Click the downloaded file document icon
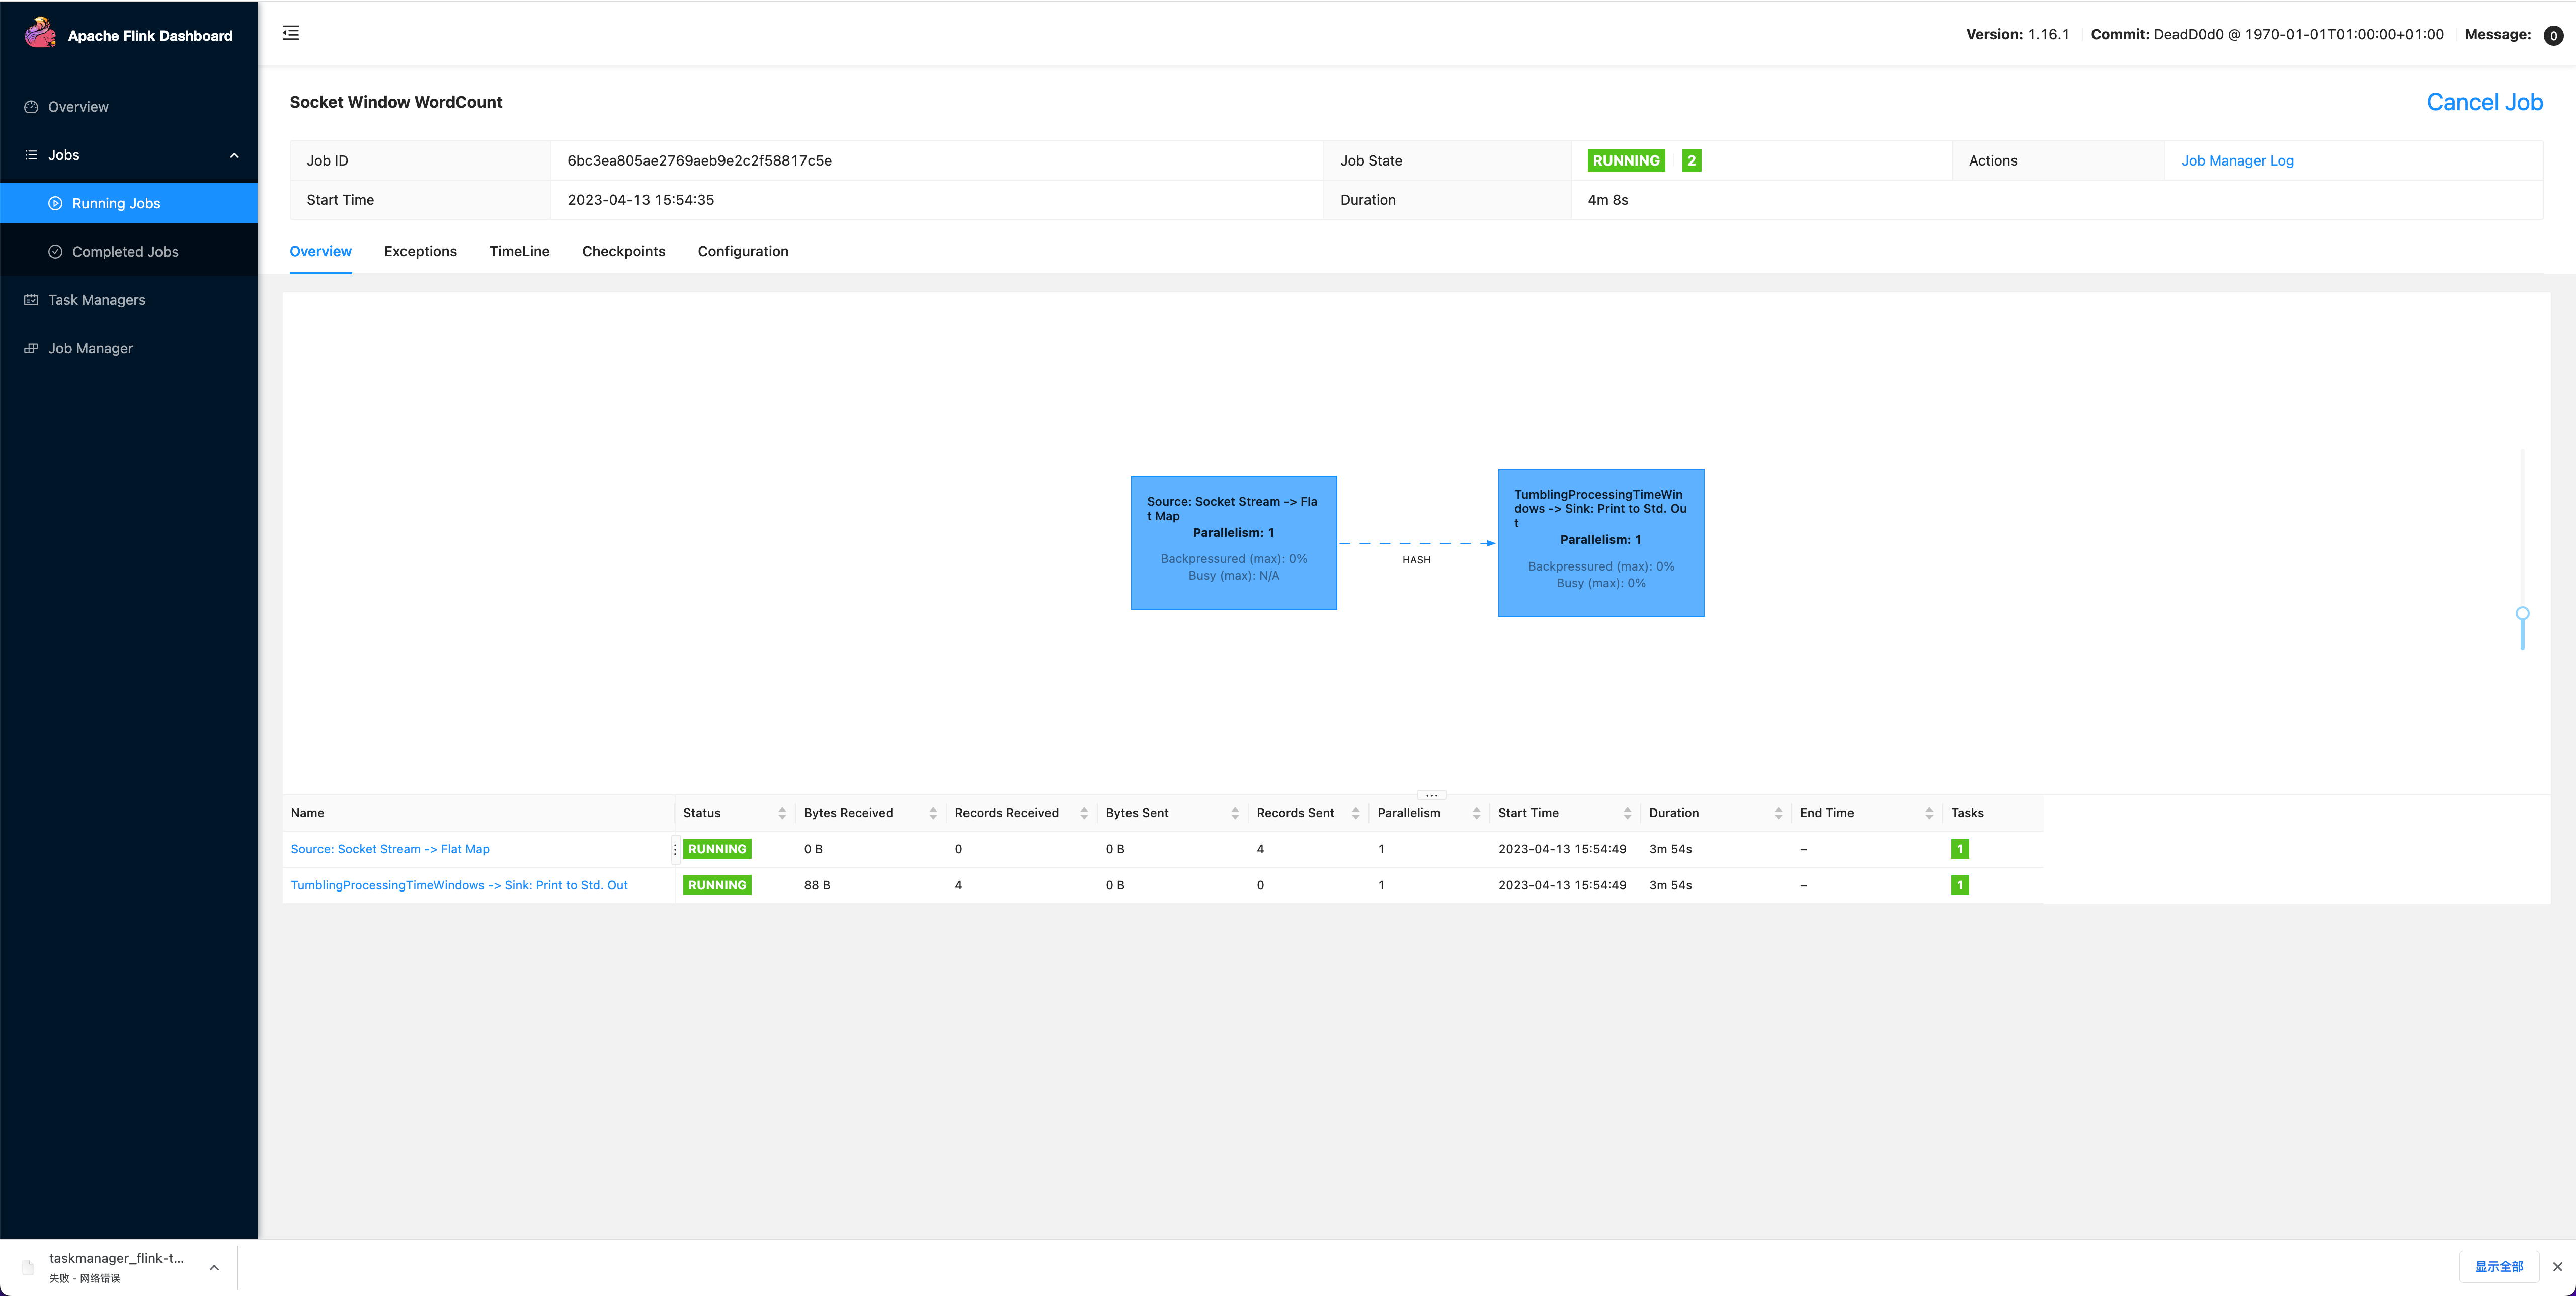Viewport: 2576px width, 1296px height. tap(28, 1267)
